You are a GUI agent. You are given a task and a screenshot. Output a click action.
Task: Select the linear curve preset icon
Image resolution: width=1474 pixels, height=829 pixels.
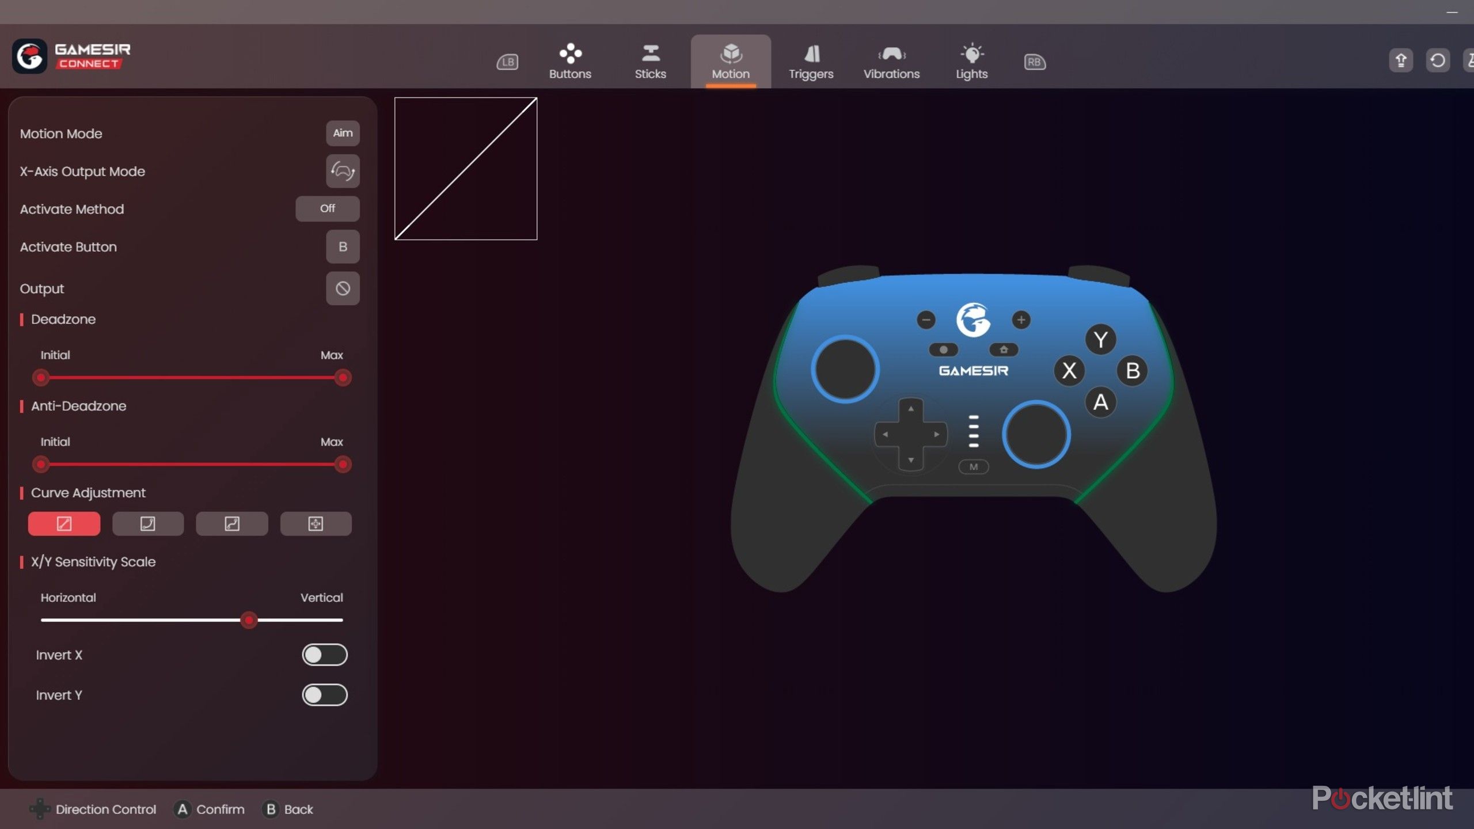point(64,523)
